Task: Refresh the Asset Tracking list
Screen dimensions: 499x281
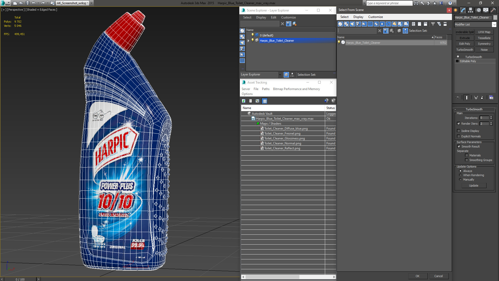Action: click(244, 101)
